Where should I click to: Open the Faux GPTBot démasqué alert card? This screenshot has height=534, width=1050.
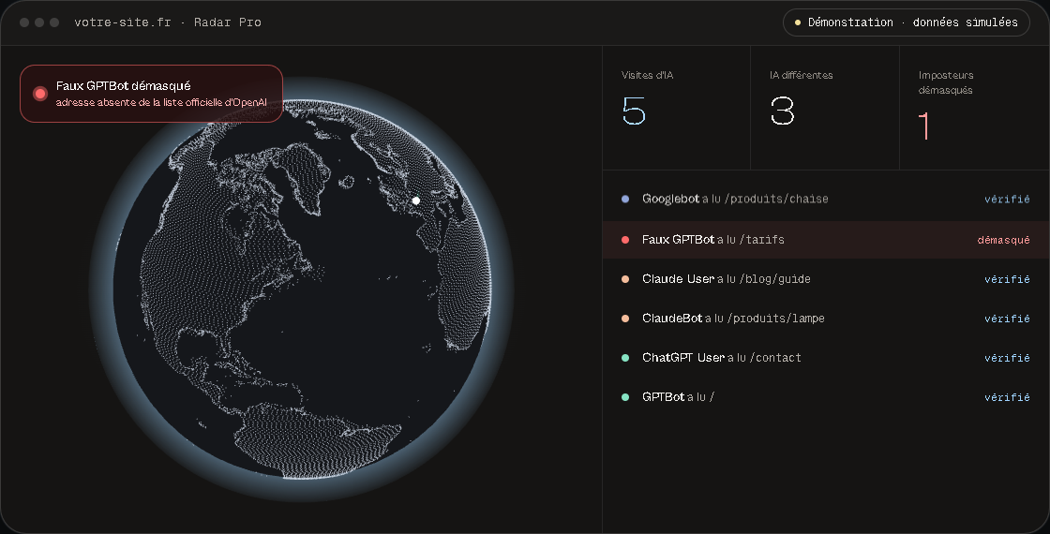point(151,94)
